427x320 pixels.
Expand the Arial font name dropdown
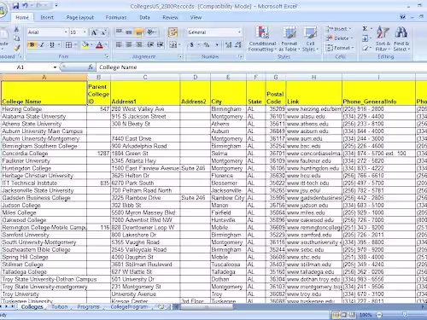pos(66,32)
